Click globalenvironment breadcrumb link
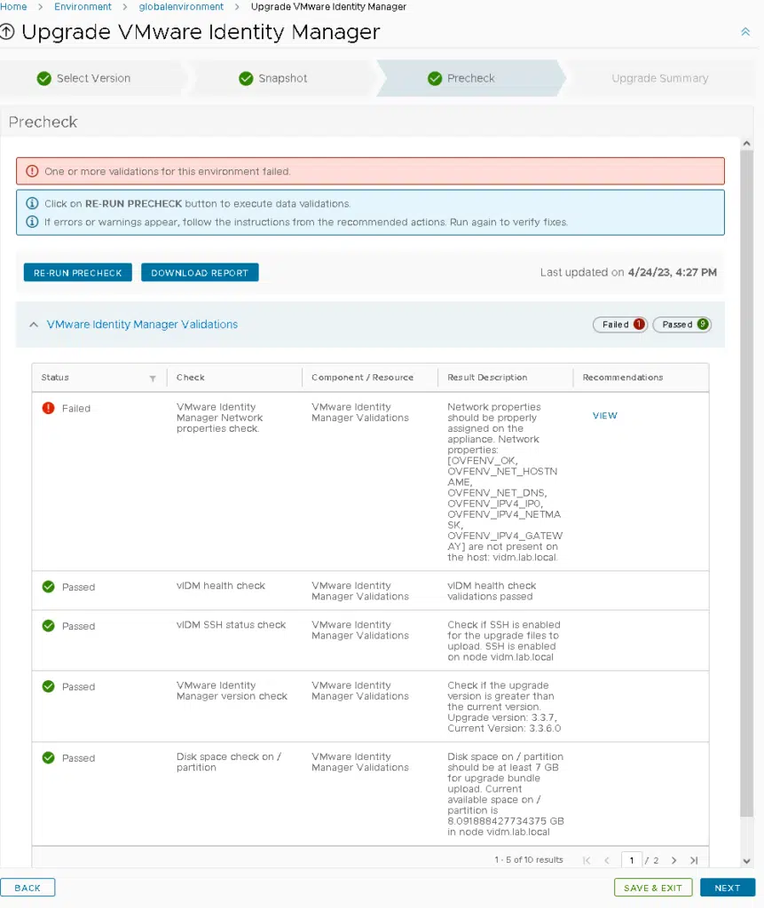This screenshot has width=764, height=908. pos(181,6)
